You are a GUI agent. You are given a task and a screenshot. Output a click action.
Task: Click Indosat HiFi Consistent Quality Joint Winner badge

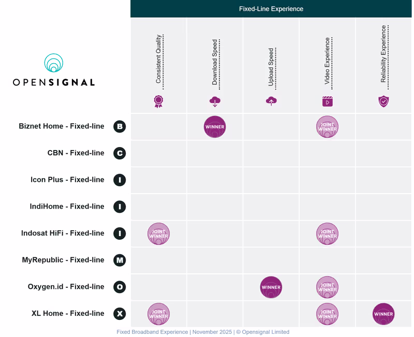[159, 233]
